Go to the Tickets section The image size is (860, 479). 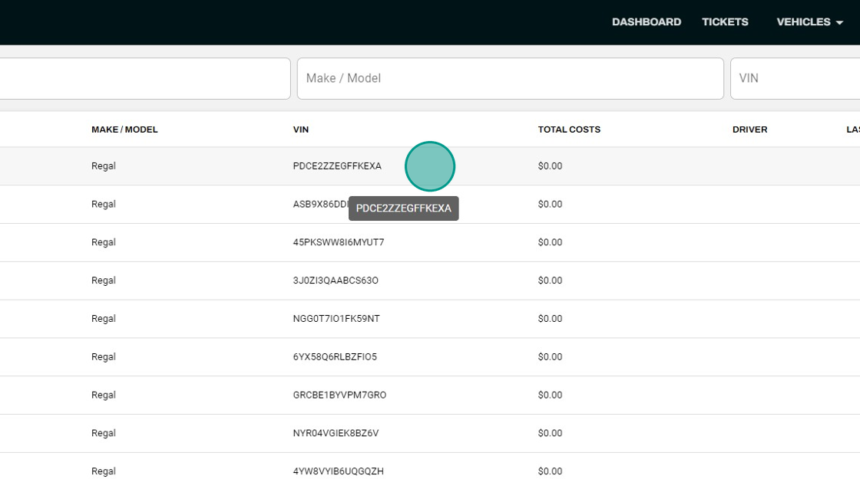coord(725,22)
